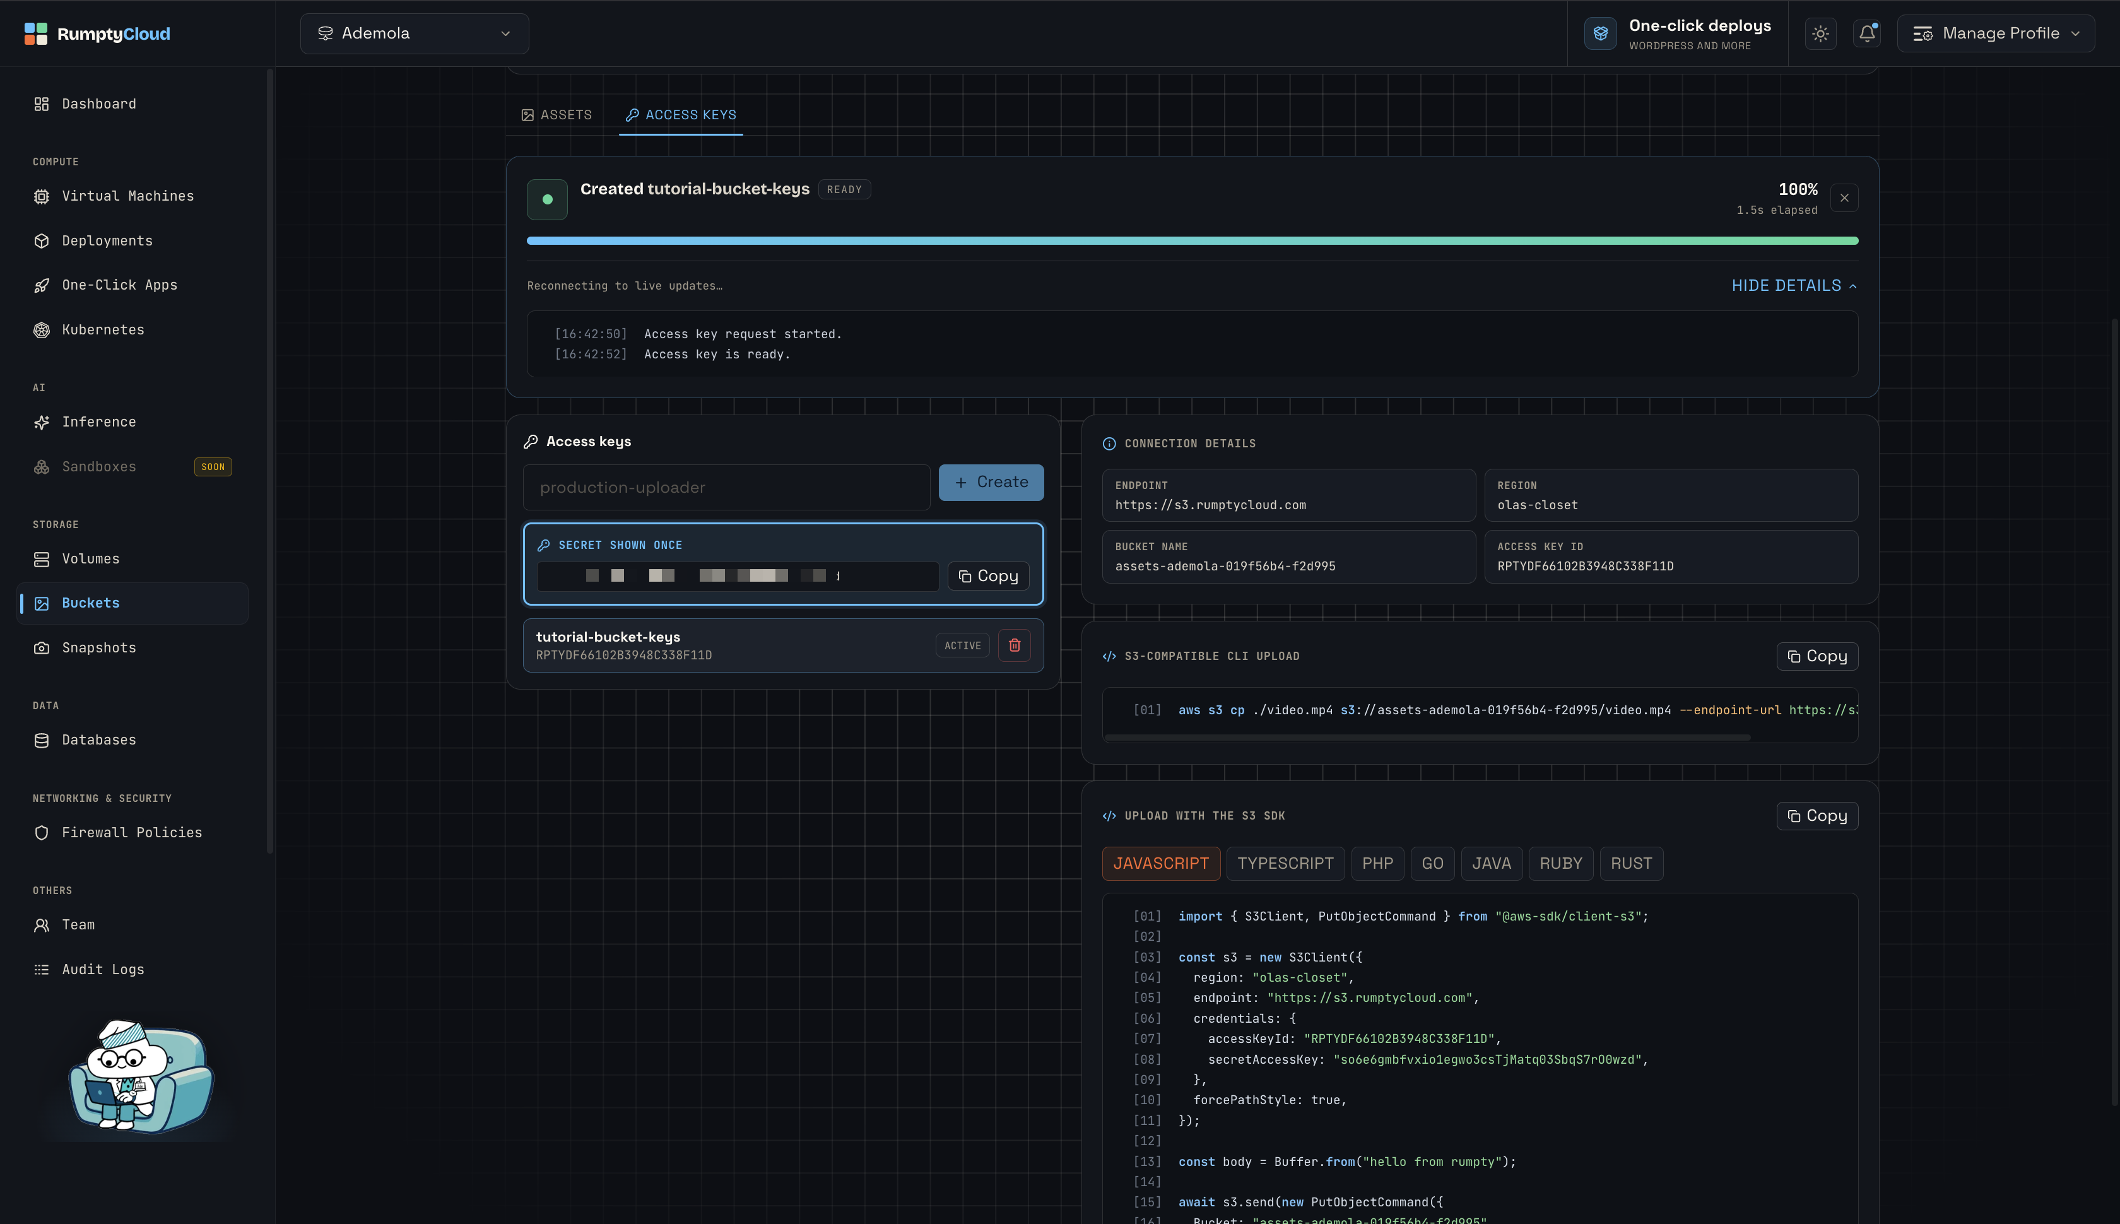Image resolution: width=2120 pixels, height=1224 pixels.
Task: Pick the Ruby SDK tab
Action: (x=1561, y=863)
